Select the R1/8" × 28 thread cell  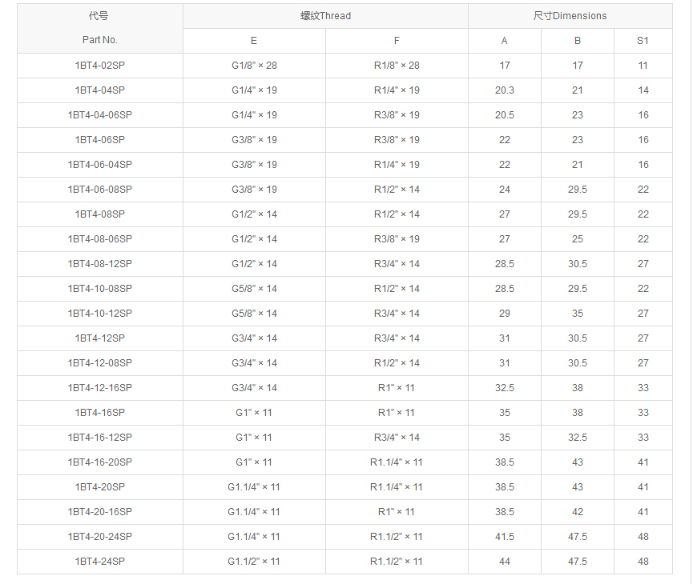click(x=397, y=66)
